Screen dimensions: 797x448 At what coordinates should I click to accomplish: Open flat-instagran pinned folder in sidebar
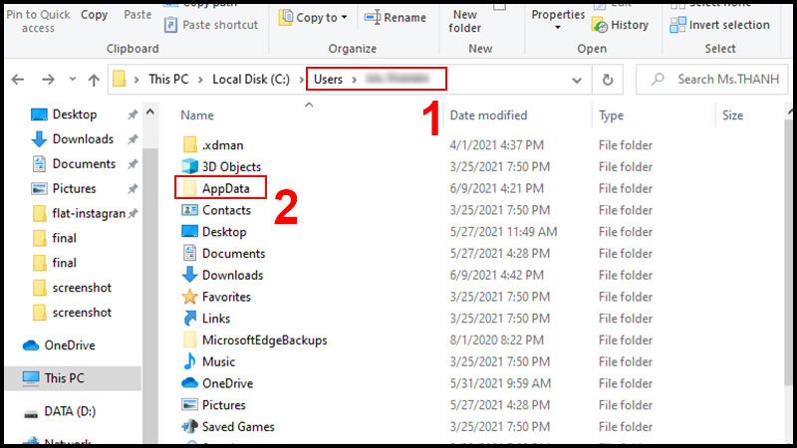[x=79, y=213]
